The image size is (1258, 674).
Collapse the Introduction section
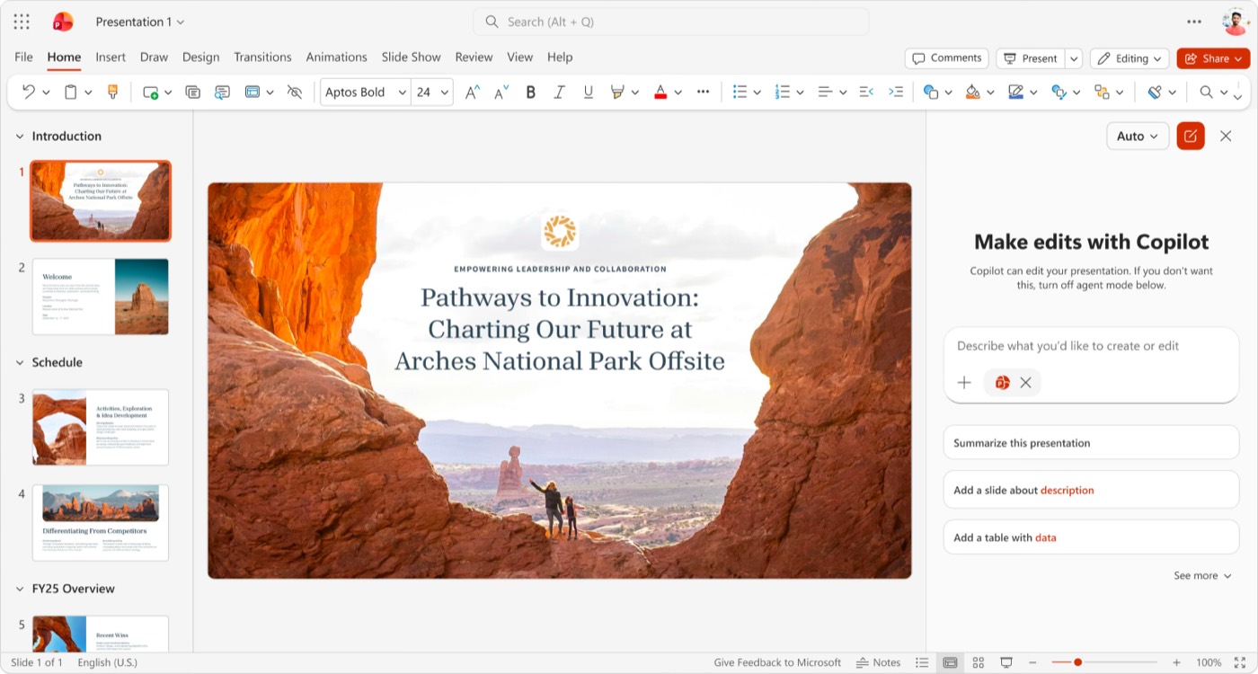[20, 137]
